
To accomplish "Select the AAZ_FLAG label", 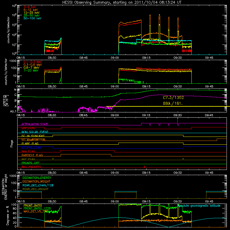I will coord(28,159).
